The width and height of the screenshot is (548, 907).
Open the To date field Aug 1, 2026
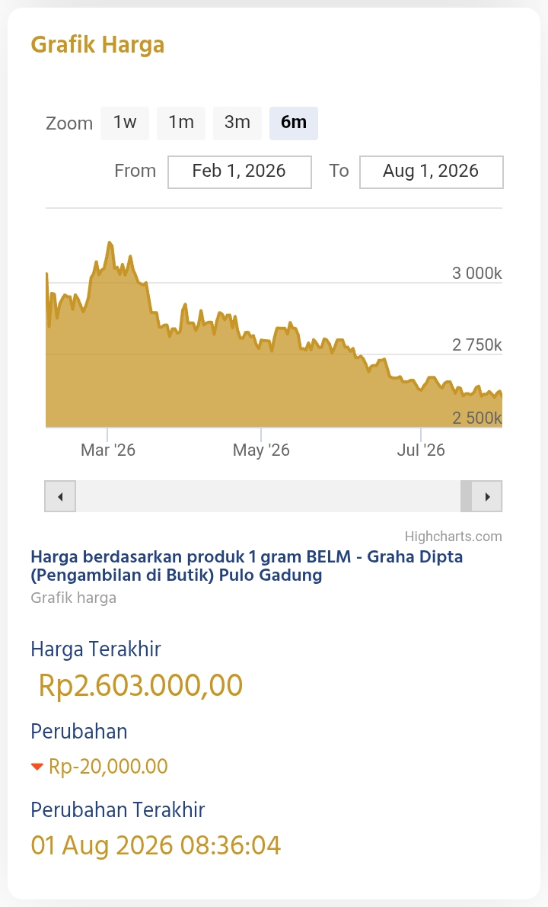coord(432,171)
